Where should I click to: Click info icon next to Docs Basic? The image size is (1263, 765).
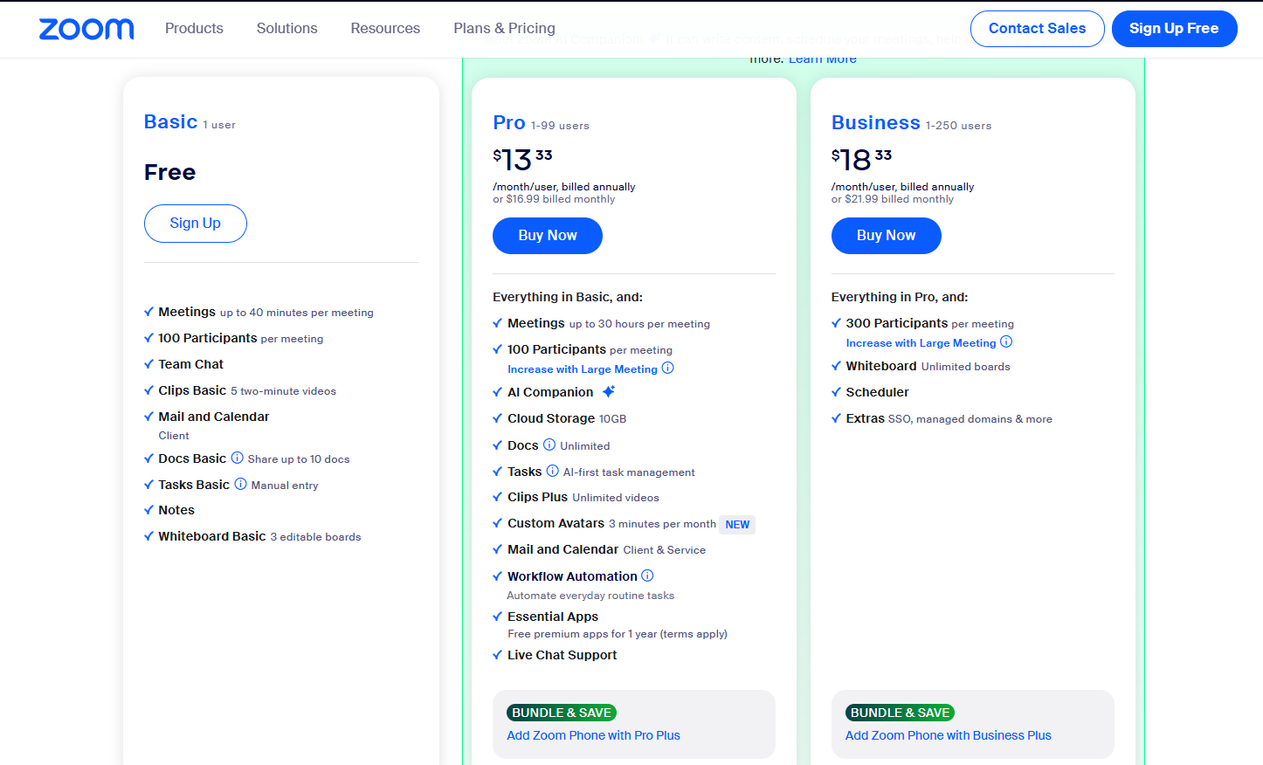pyautogui.click(x=237, y=458)
